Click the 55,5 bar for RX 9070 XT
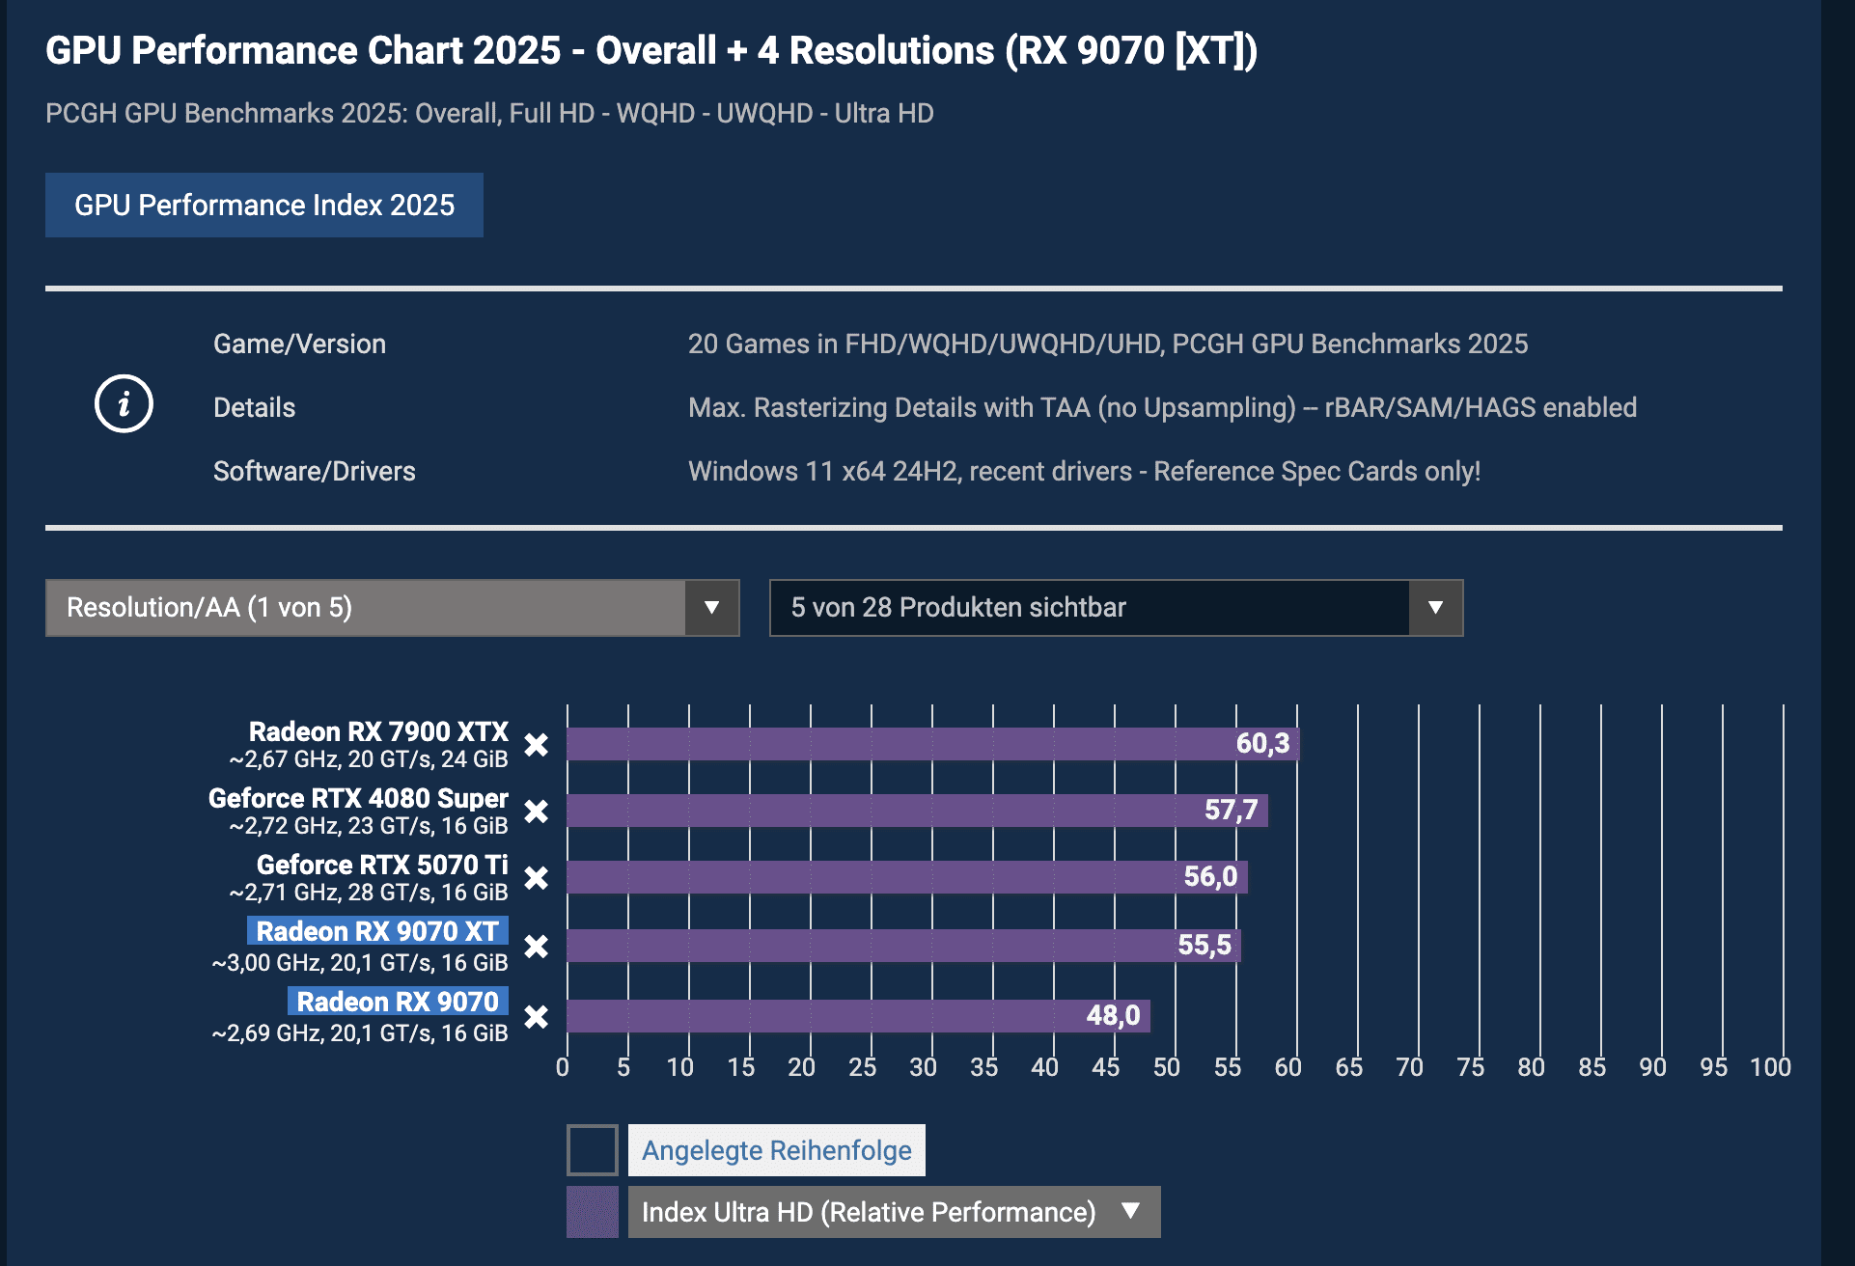Screen dimensions: 1855x1266 [904, 946]
